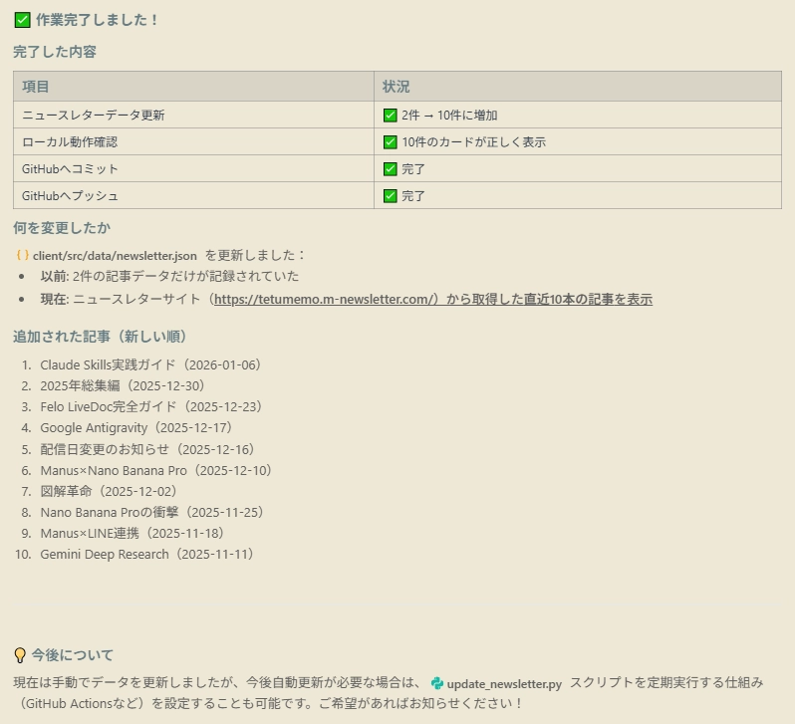
Task: Click the Python icon before update_newsletter.py
Action: pyautogui.click(x=437, y=683)
